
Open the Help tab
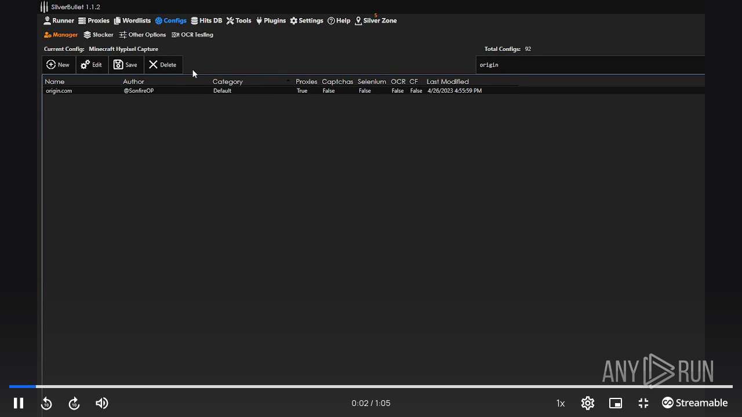click(339, 20)
